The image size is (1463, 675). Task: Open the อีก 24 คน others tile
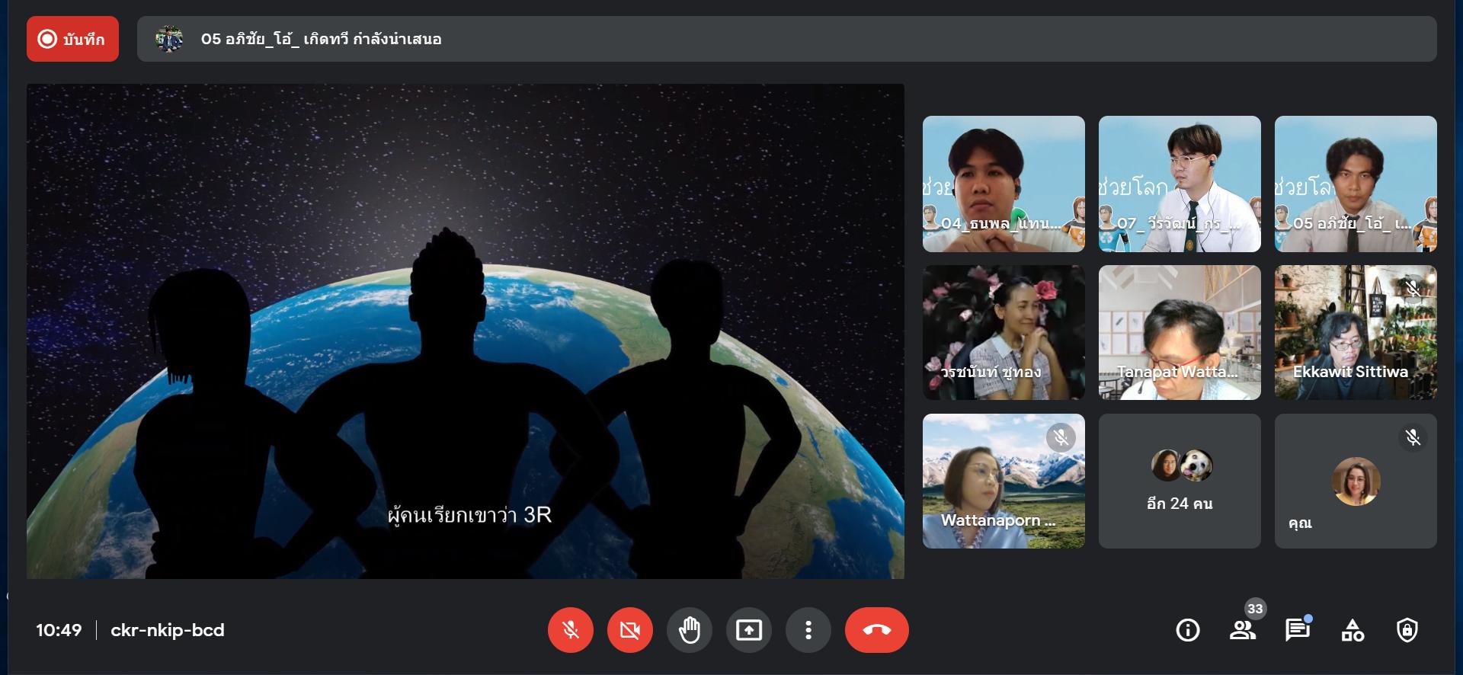coord(1180,481)
